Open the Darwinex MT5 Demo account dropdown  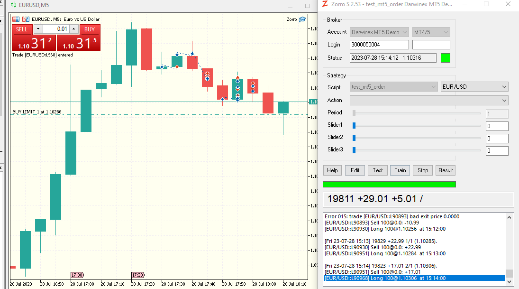tap(379, 32)
